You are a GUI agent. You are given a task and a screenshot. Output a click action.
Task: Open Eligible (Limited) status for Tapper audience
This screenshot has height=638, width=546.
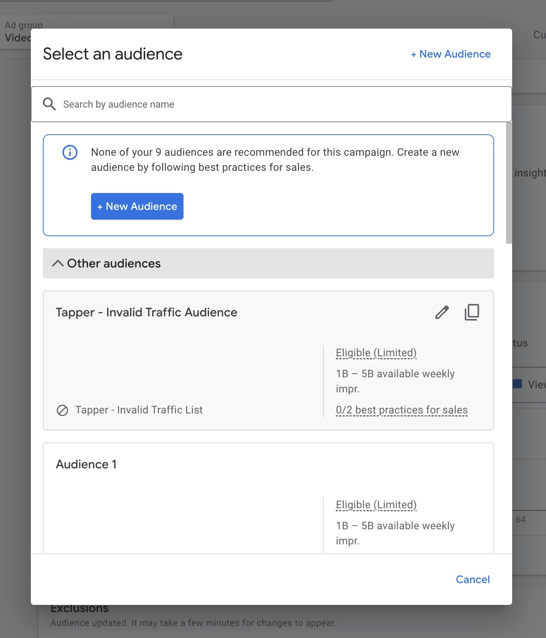376,353
